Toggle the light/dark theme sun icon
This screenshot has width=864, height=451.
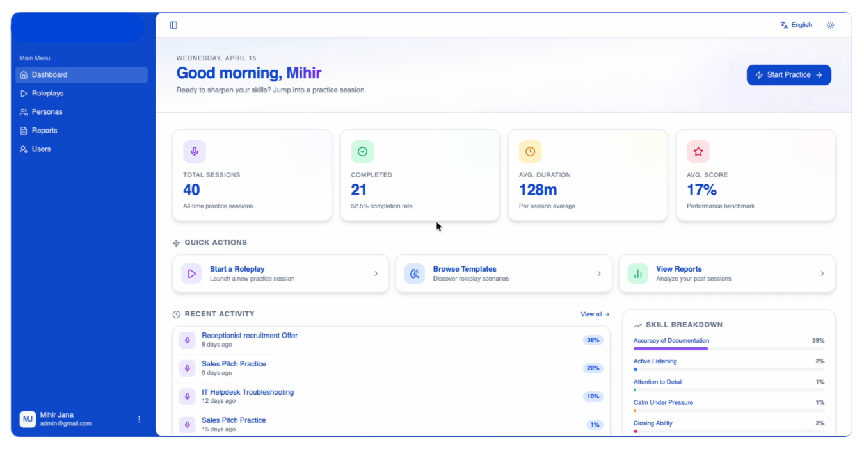830,25
